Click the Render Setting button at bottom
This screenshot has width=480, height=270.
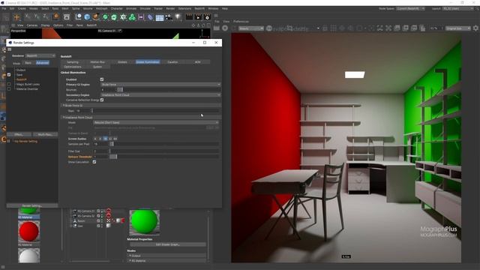31,205
